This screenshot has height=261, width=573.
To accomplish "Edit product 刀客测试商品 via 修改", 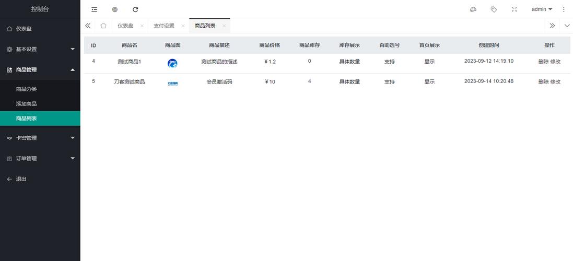I will [x=555, y=82].
